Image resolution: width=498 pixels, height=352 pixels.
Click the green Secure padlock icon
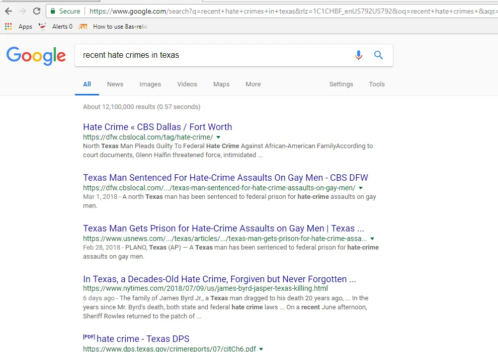53,11
